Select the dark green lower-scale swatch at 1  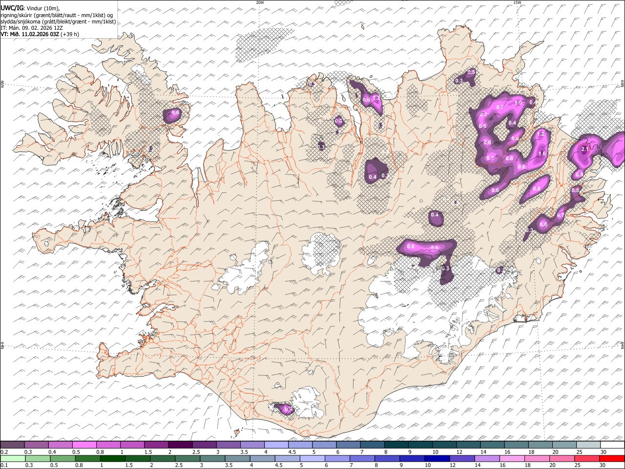112,458
